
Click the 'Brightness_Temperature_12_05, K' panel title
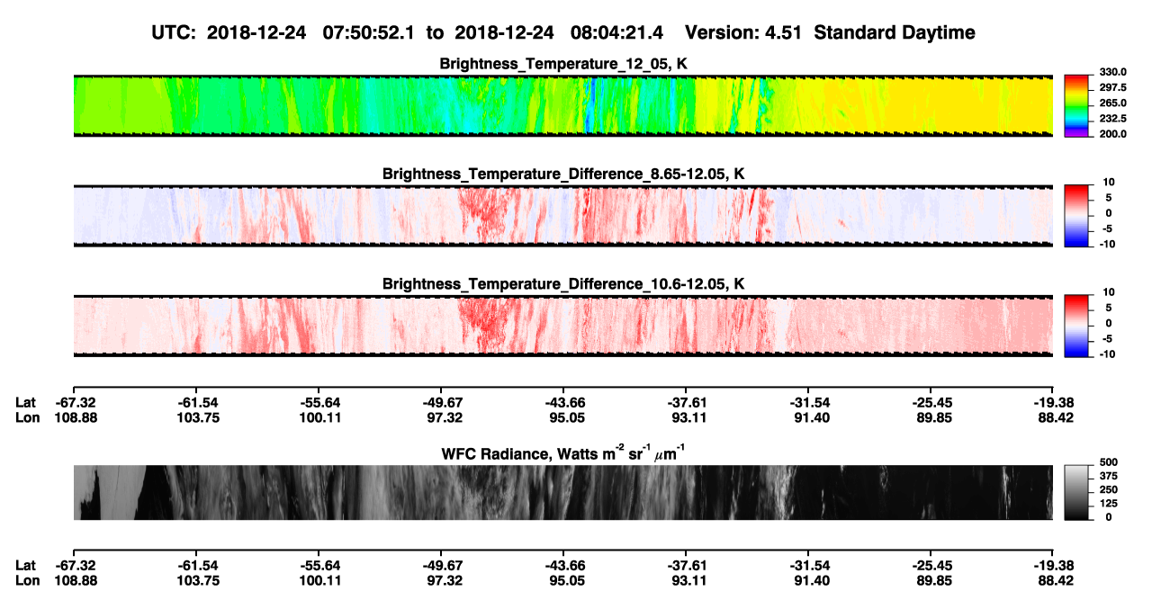(563, 64)
